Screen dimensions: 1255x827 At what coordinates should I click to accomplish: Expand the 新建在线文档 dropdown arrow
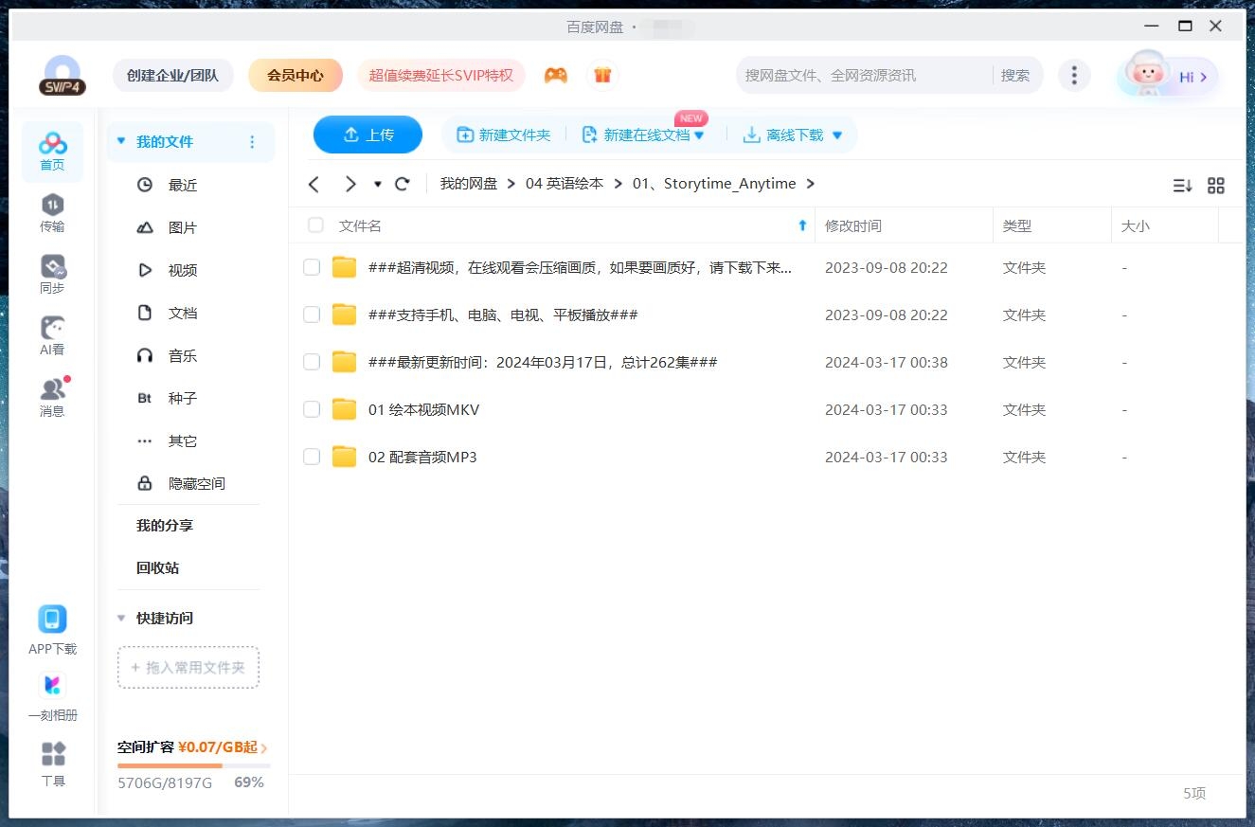[699, 135]
